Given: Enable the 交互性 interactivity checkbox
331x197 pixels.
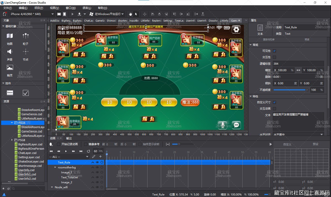Looking at the screenshot, I should click(x=274, y=57).
